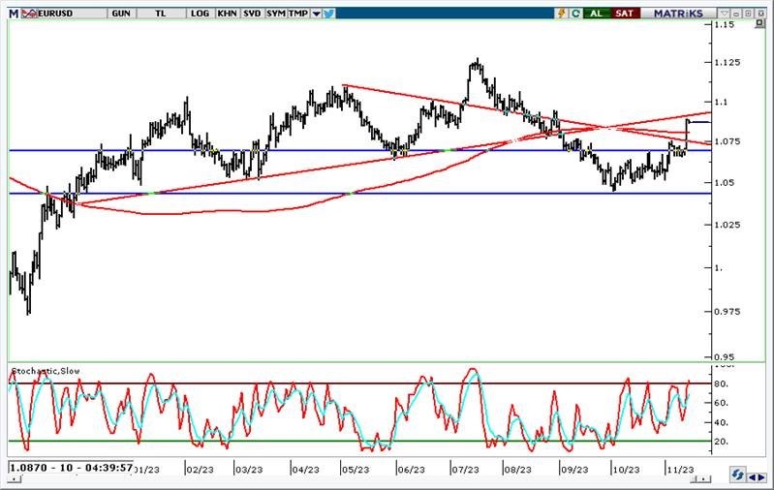
Task: Open the SYM menu
Action: click(x=275, y=14)
